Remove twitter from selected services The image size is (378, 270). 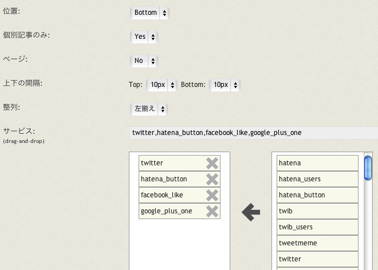(x=212, y=163)
